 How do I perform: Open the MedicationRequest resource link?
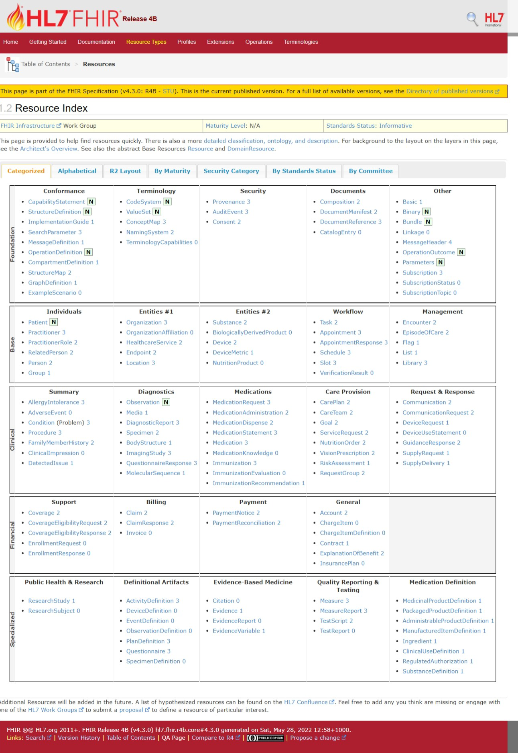239,402
